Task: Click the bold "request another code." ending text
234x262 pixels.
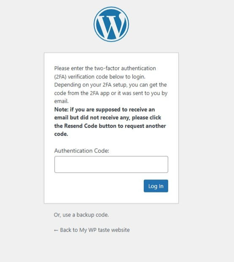Action: [x=110, y=130]
